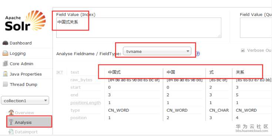
Task: Click inside the Field Value (Index) textarea
Action: 139,28
